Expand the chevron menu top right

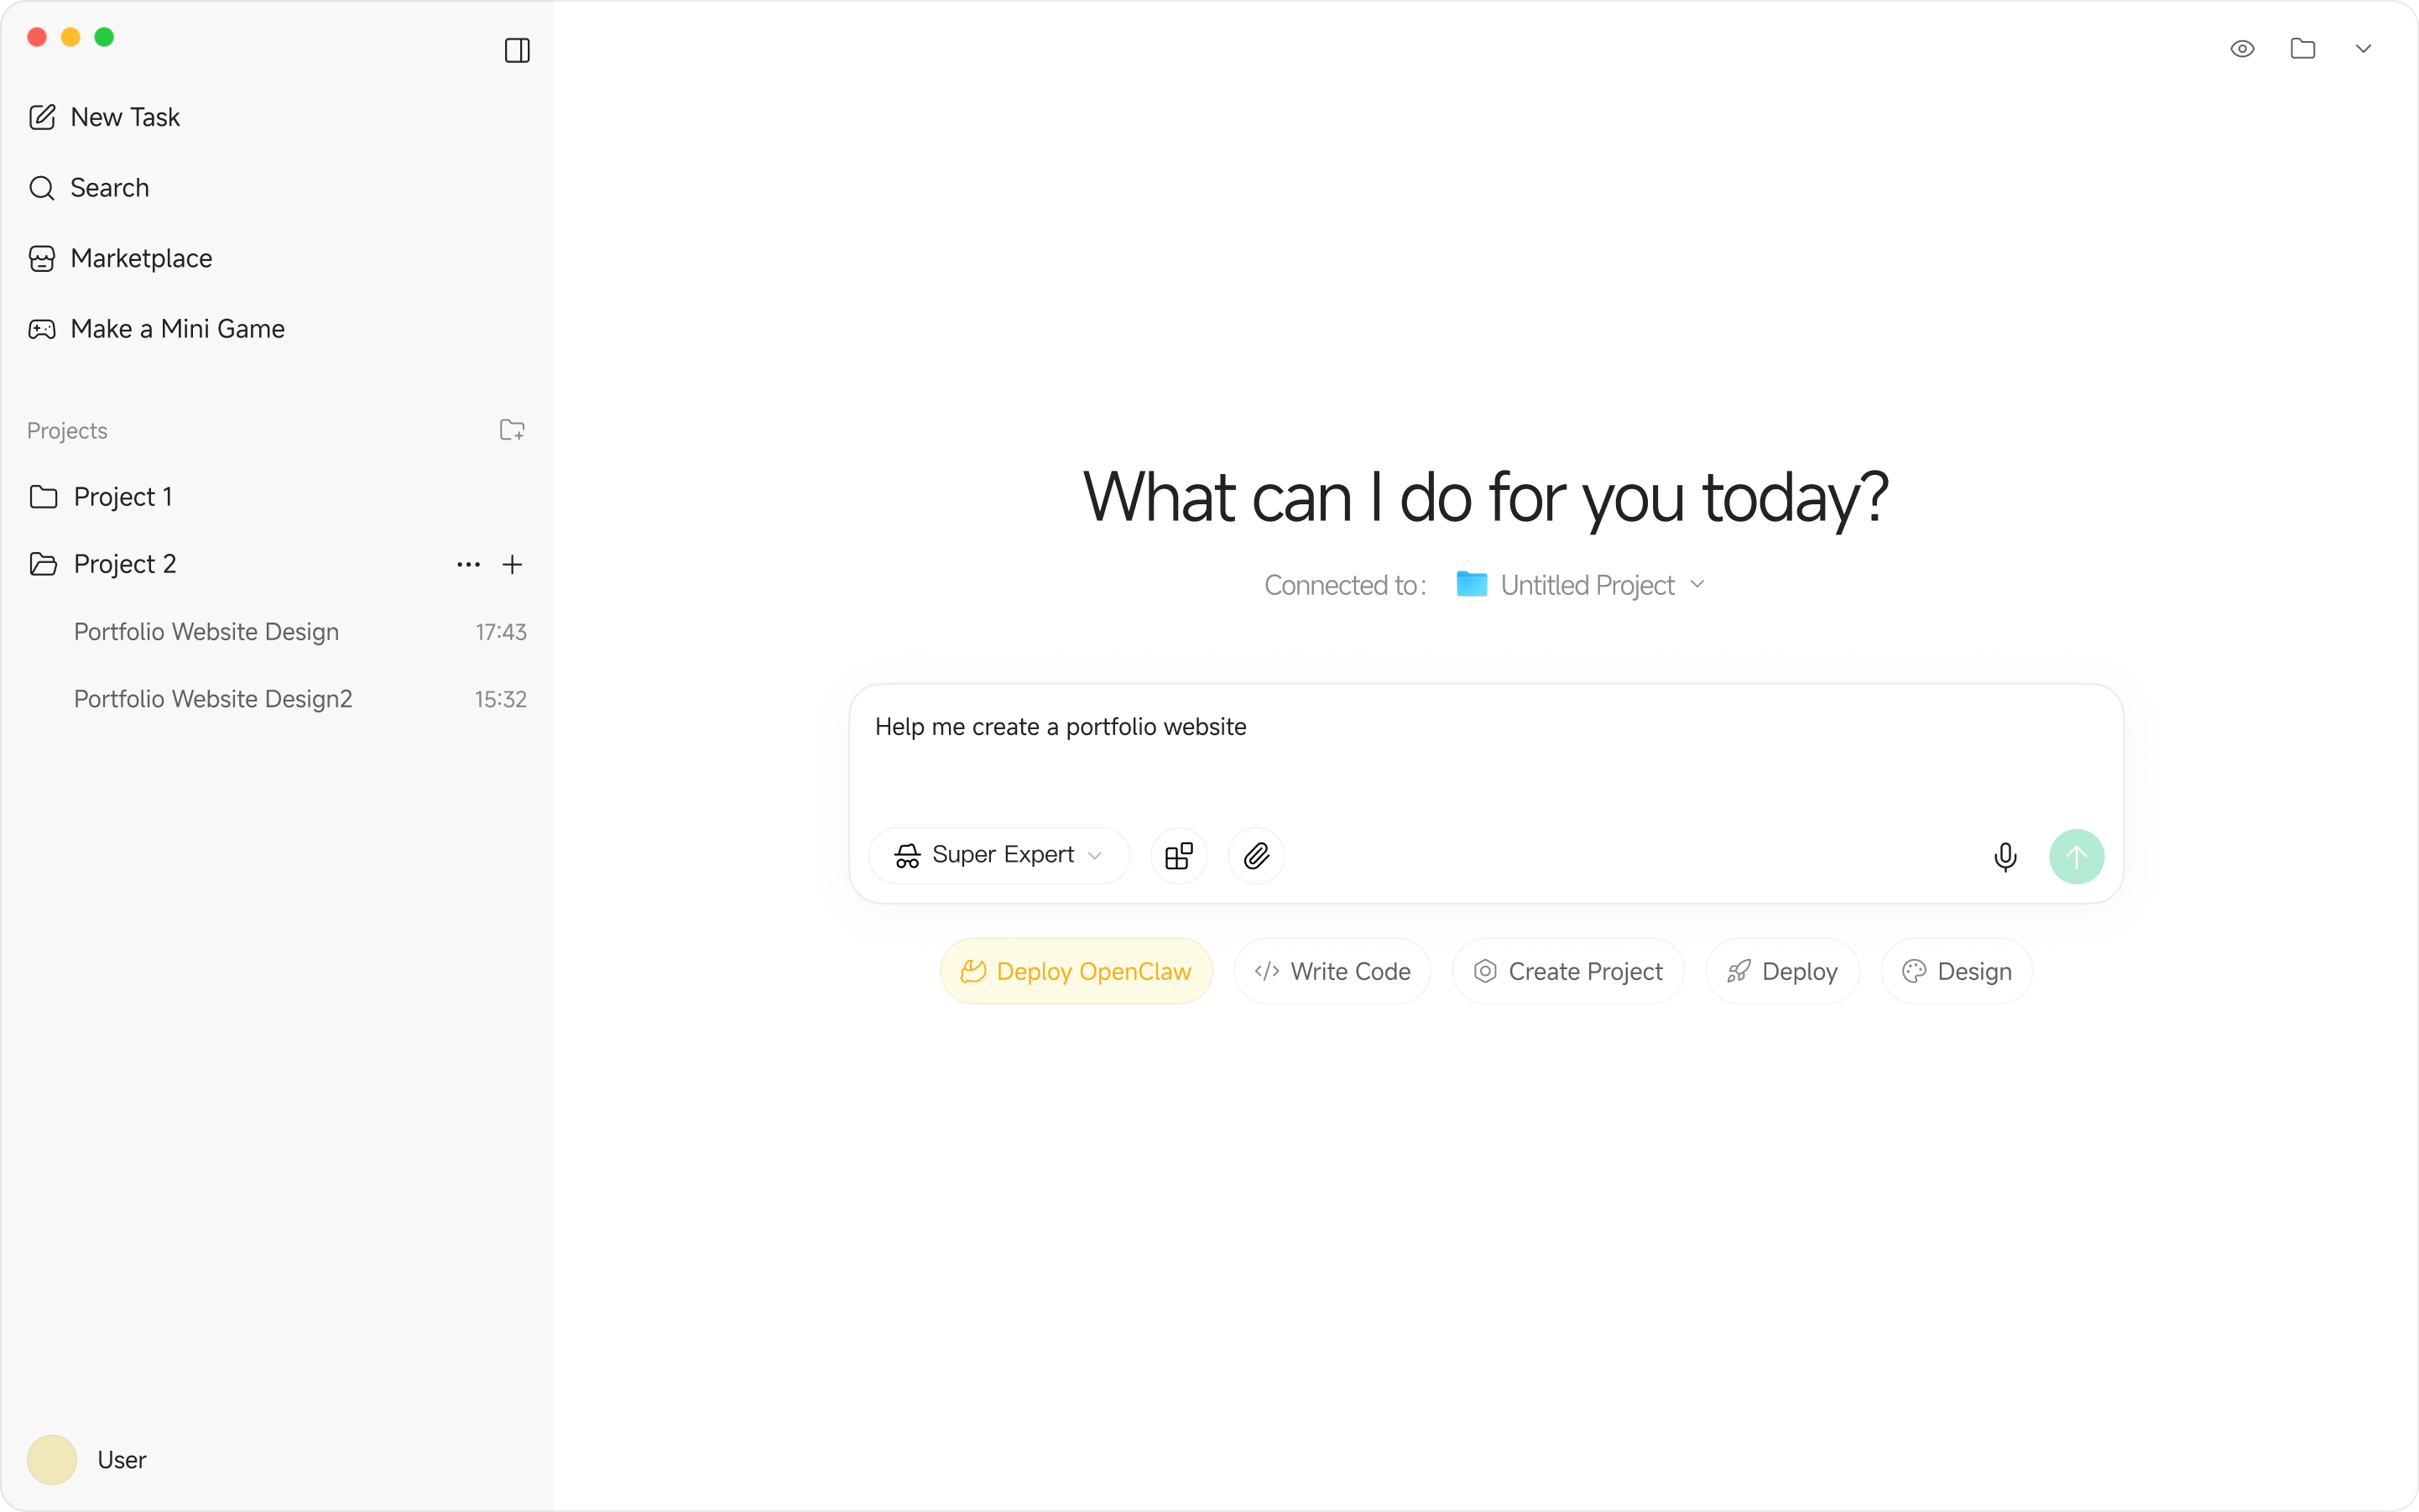(x=2364, y=48)
